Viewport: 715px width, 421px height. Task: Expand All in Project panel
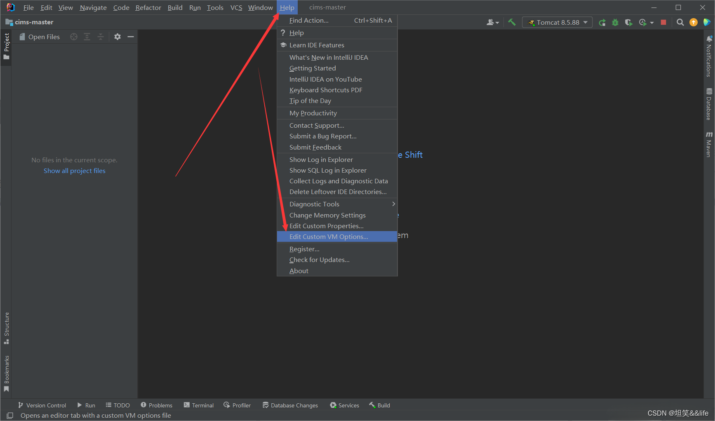tap(87, 37)
